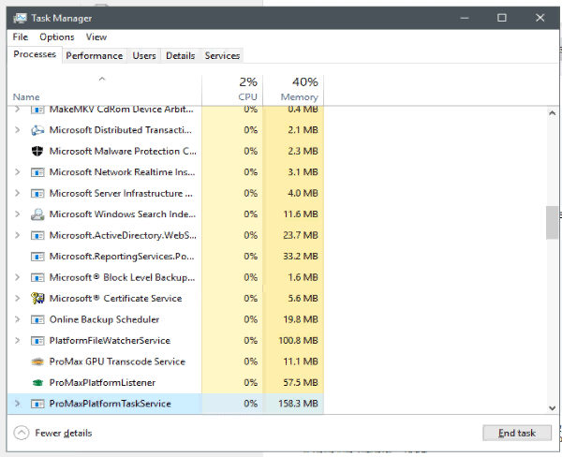Click the Microsoft.ReportingServices process icon
The width and height of the screenshot is (562, 457).
point(37,257)
